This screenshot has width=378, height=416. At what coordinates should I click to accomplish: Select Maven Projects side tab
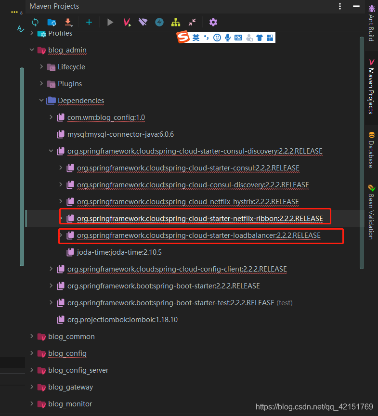click(x=371, y=87)
